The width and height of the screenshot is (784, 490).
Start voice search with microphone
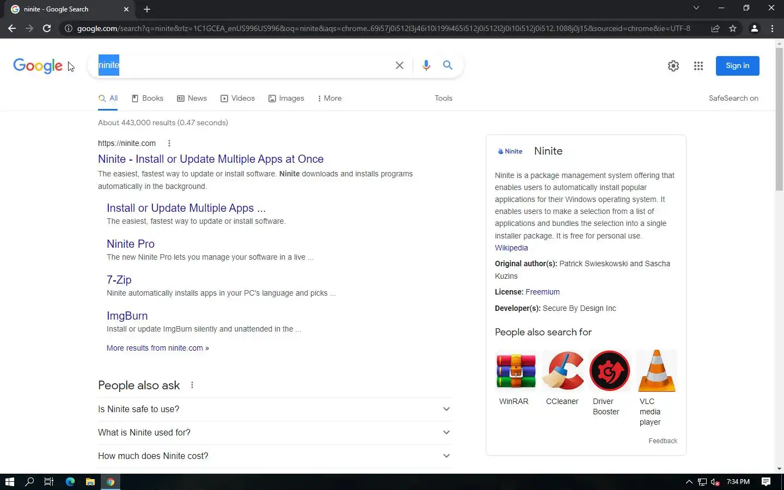tap(426, 65)
